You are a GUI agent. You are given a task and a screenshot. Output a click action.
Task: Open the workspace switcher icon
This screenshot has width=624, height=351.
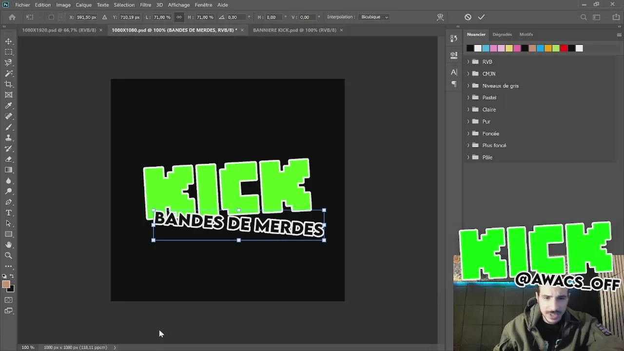[597, 17]
